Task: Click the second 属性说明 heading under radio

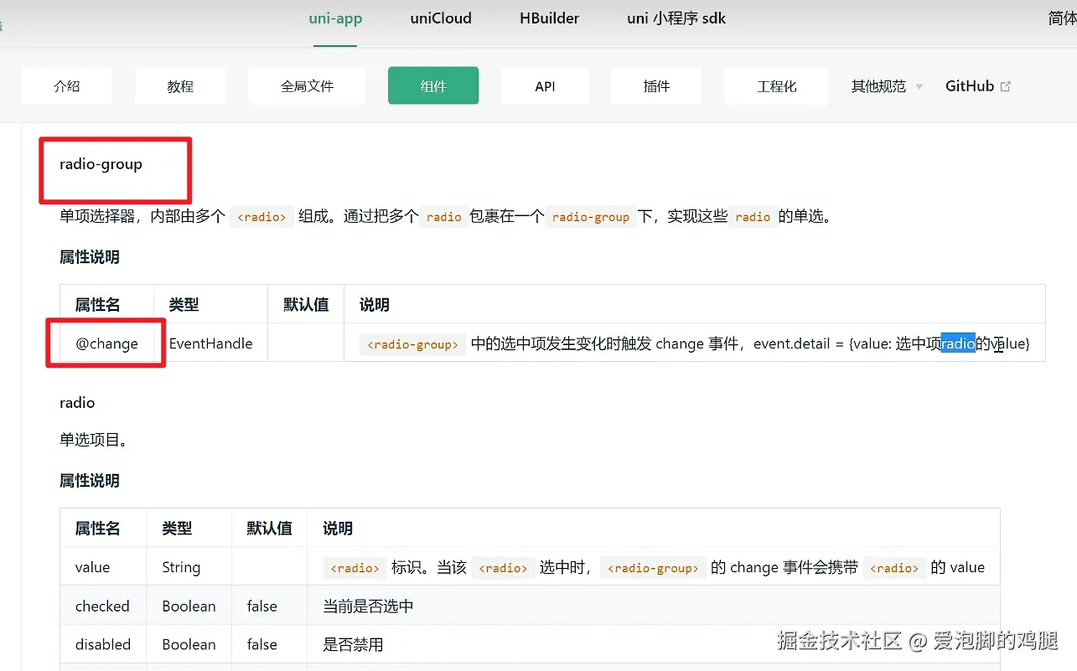Action: pos(90,481)
